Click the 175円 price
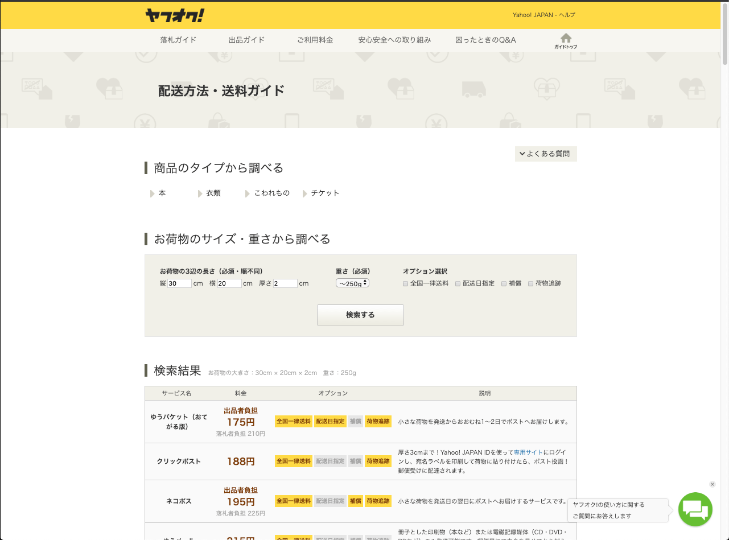This screenshot has width=729, height=540. 241,422
